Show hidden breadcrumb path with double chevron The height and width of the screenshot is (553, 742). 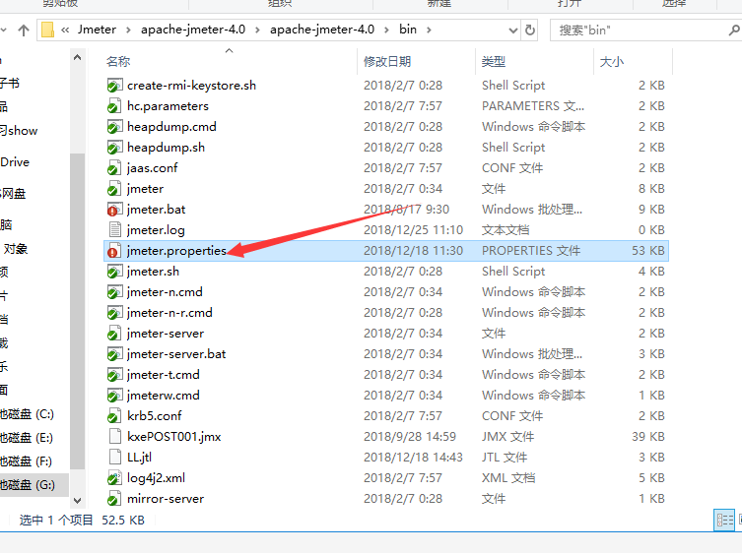point(65,31)
